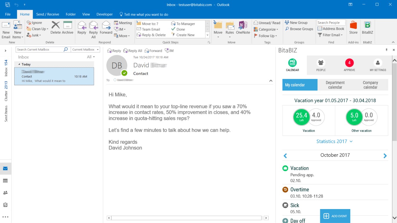Open the Rules button

pos(230,30)
